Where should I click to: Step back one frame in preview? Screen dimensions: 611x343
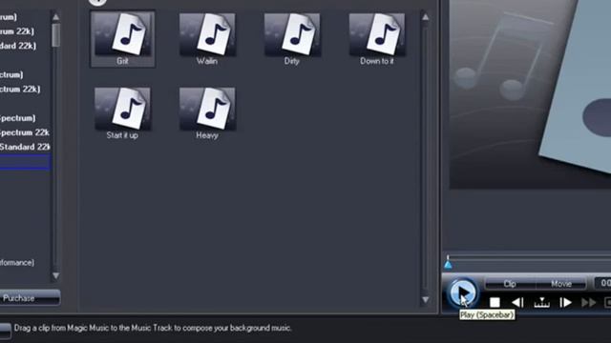(x=517, y=302)
